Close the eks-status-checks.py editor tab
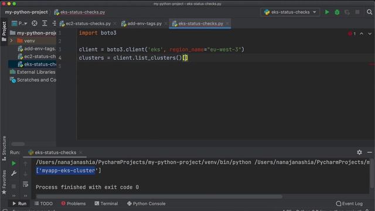Screen dimensions: 375x211 coord(227,23)
